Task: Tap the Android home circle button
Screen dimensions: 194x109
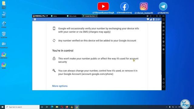Action: (163, 83)
